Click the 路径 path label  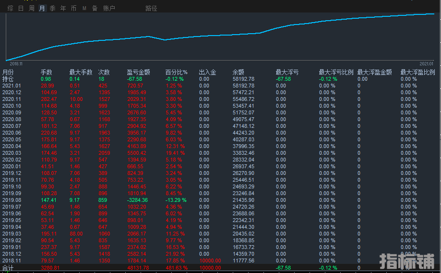click(x=151, y=9)
